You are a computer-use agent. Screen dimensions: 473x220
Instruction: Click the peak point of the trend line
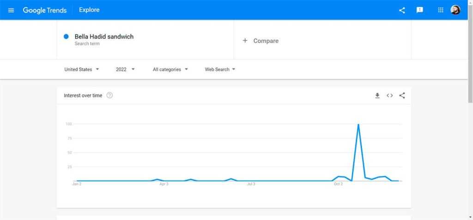tap(358, 124)
